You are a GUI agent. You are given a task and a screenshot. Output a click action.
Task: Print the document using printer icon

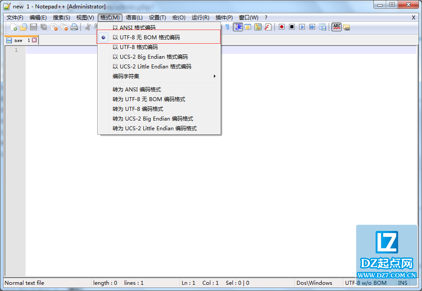click(x=74, y=27)
